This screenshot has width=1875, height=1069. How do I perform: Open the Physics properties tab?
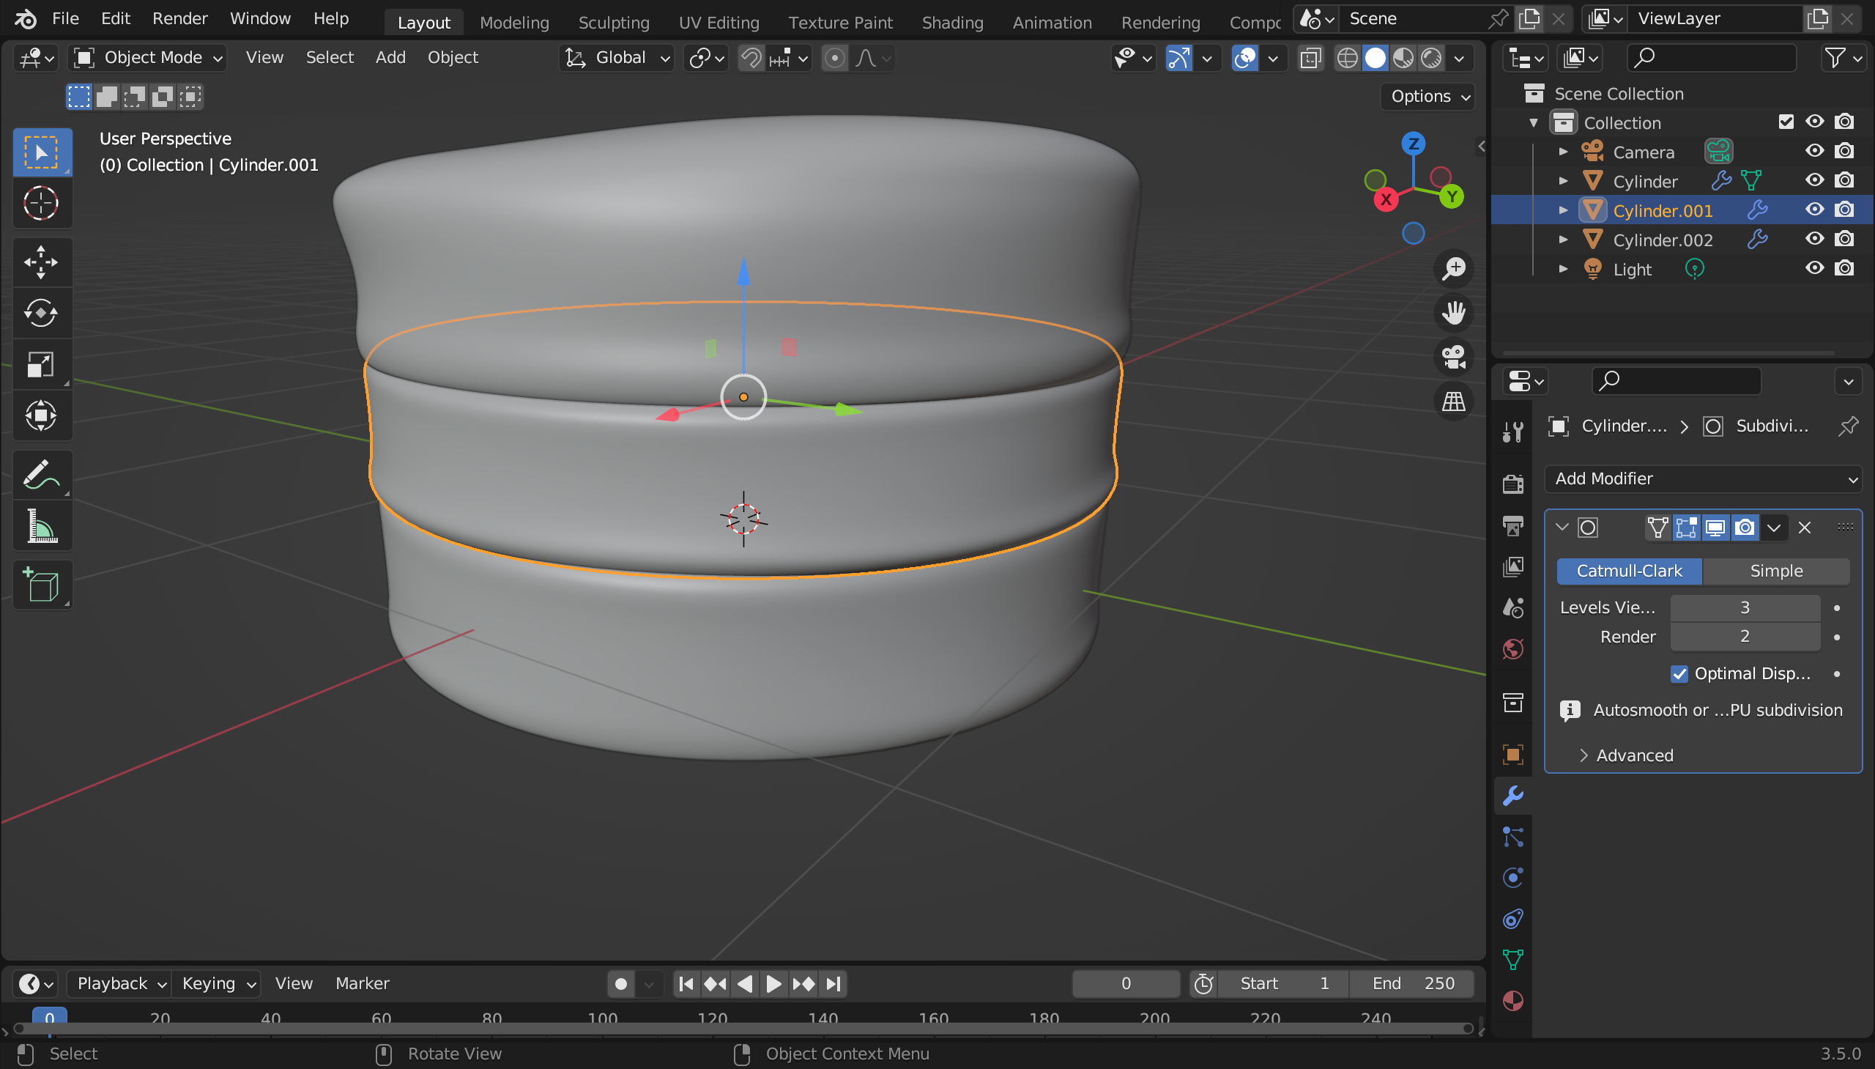(x=1513, y=877)
